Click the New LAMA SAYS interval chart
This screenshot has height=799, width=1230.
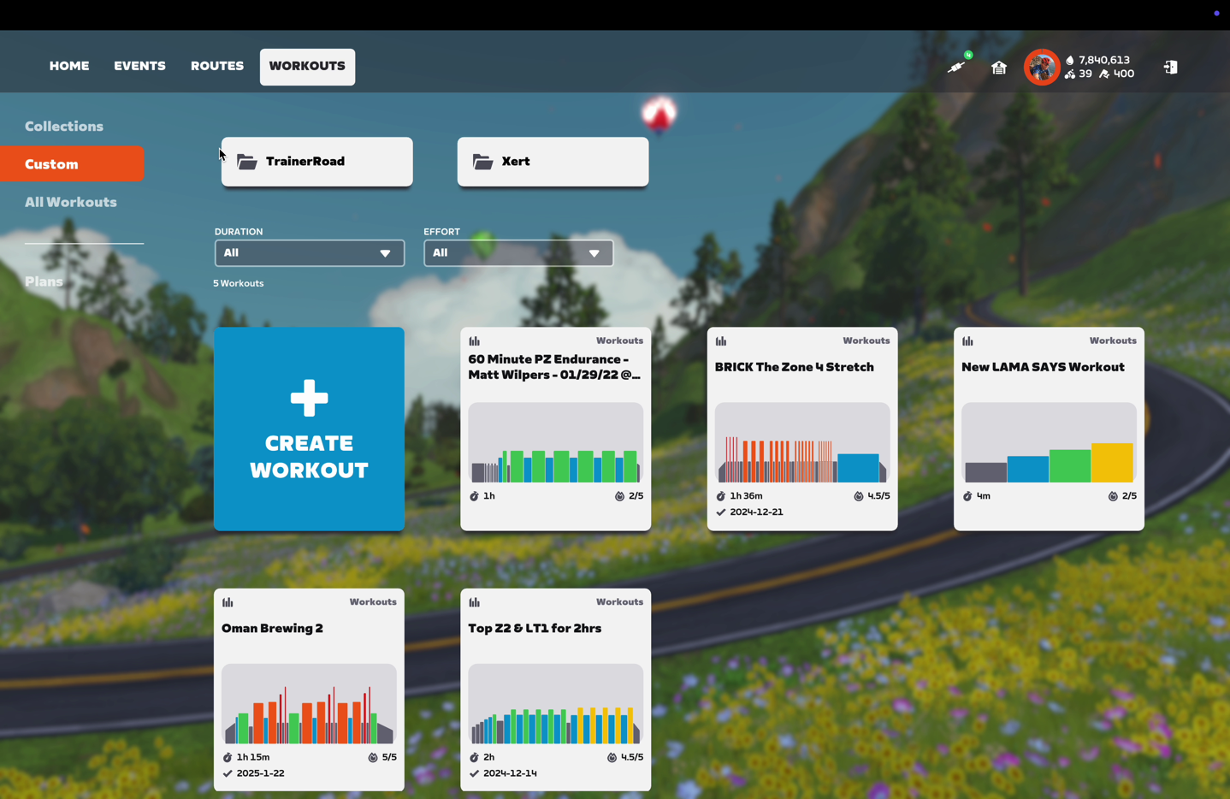(1049, 442)
